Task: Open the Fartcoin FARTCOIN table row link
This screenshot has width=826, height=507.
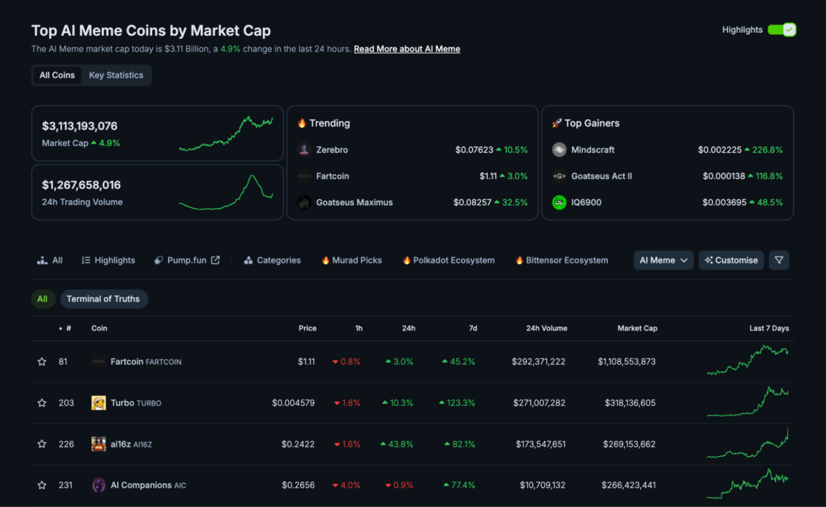Action: pos(146,361)
